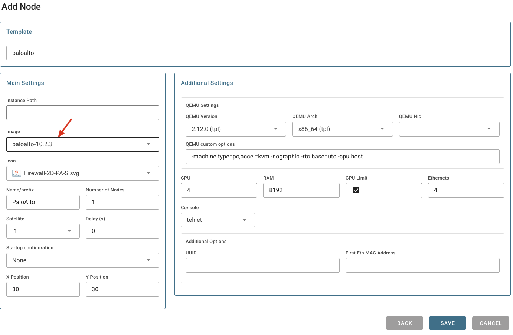This screenshot has width=513, height=335.
Task: Focus the Instance Path text field
Action: point(82,113)
